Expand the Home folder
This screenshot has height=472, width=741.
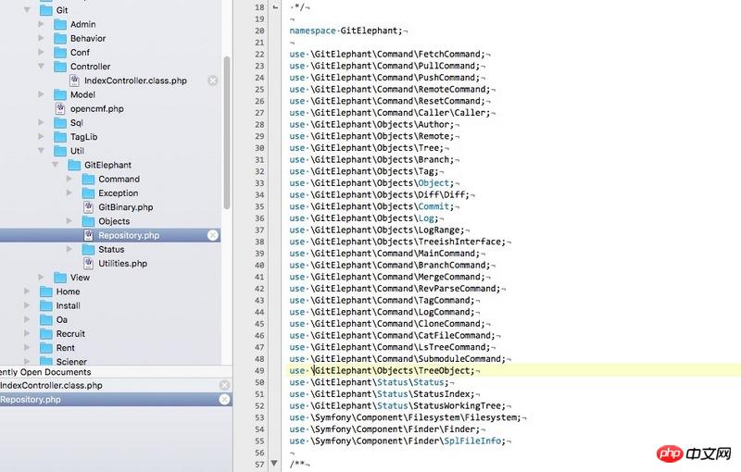[x=27, y=292]
